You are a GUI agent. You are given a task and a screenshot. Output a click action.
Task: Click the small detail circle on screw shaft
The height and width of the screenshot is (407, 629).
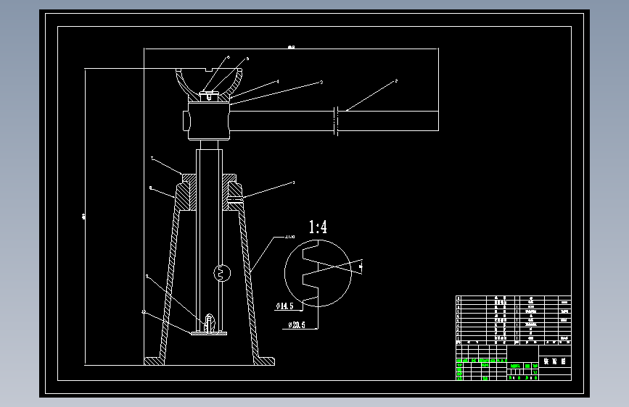(222, 273)
